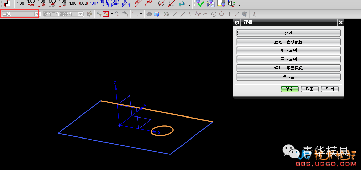
Task: Select 矩形阵列 transform option
Action: [288, 50]
